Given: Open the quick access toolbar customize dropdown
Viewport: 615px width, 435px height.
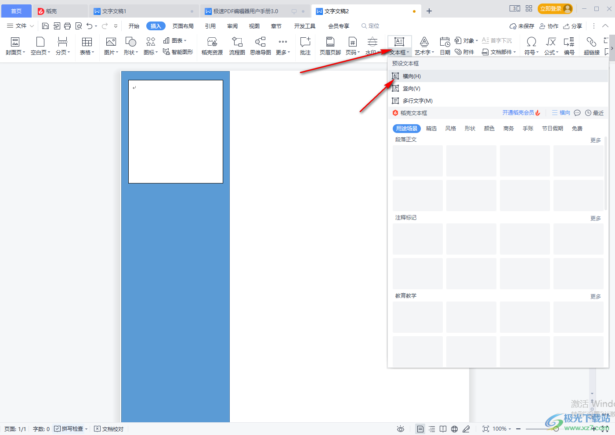Looking at the screenshot, I should [x=116, y=26].
